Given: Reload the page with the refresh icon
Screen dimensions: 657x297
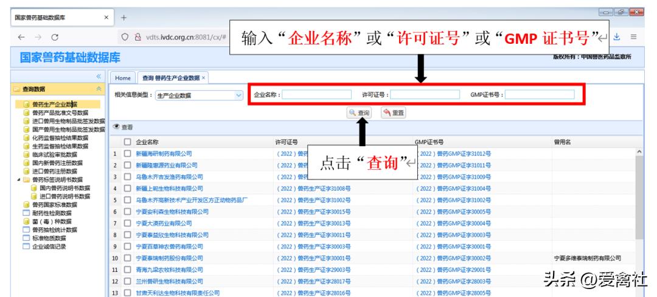Looking at the screenshot, I should pyautogui.click(x=55, y=37).
